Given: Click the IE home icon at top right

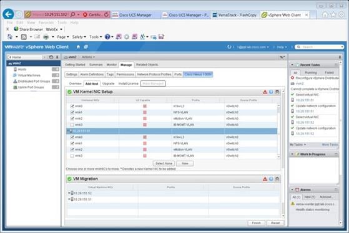Looking at the screenshot, I should coord(325,15).
